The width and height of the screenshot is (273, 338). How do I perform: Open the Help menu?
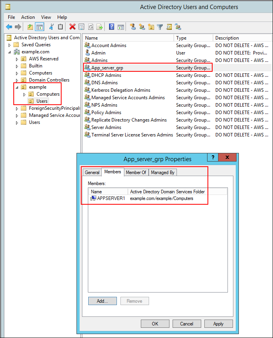(62, 17)
